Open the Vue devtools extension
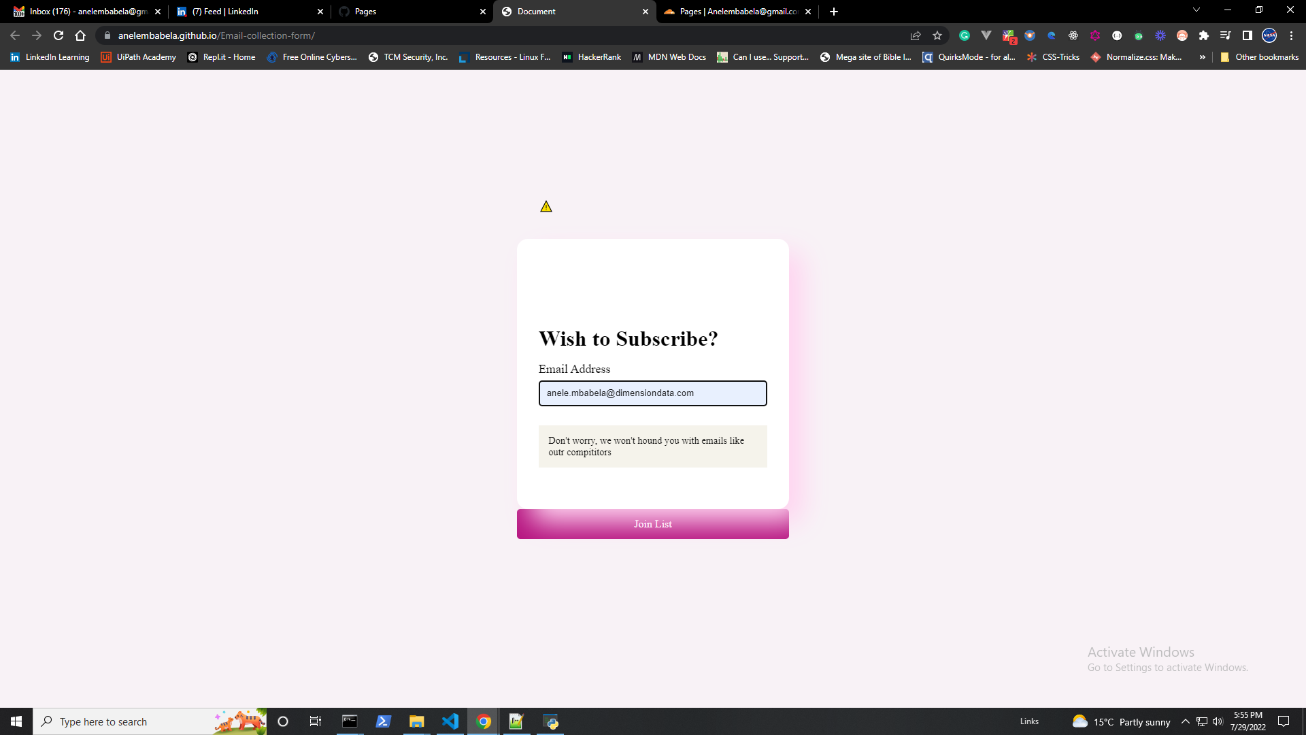Viewport: 1306px width, 735px height. tap(986, 35)
